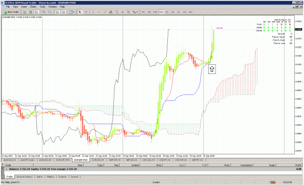304x185 pixels.
Task: Expand the templates dropdown arrow
Action: (x=73, y=12)
